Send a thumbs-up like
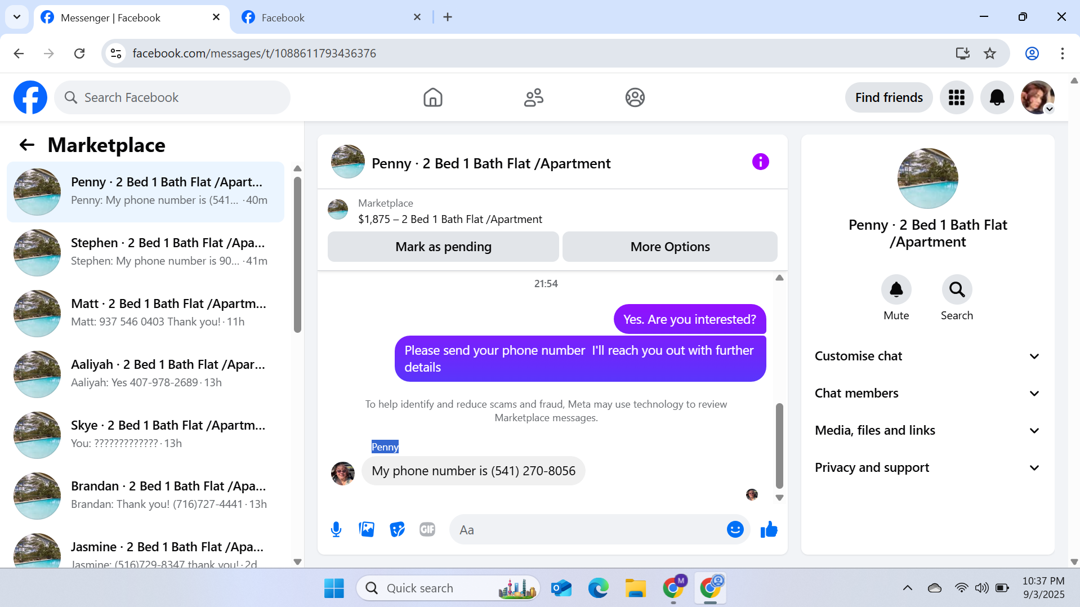 769,529
